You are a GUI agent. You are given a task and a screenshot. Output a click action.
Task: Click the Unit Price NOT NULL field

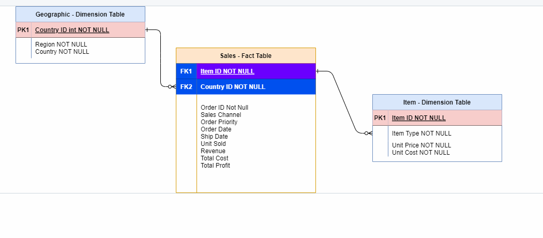[x=421, y=145]
